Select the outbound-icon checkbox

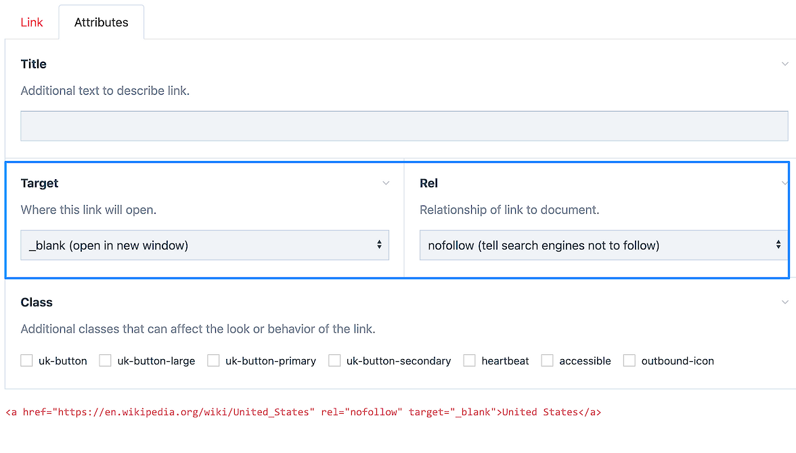(629, 361)
